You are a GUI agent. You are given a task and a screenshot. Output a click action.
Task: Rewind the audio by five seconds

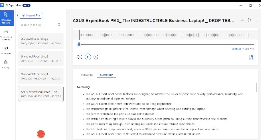pyautogui.click(x=80, y=57)
